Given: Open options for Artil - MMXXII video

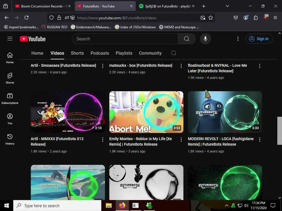Looking at the screenshot, I should point(103,139).
